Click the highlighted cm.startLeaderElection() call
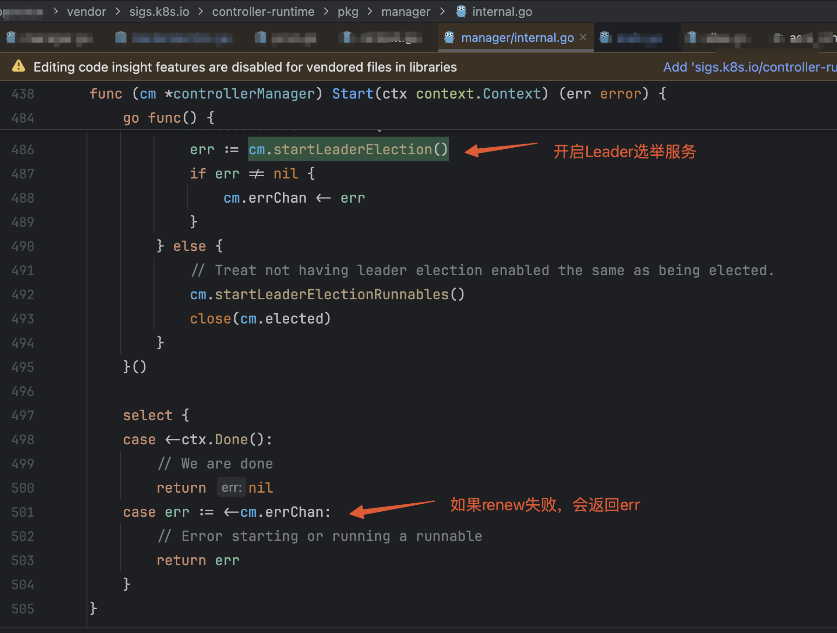The width and height of the screenshot is (837, 633). pos(348,150)
